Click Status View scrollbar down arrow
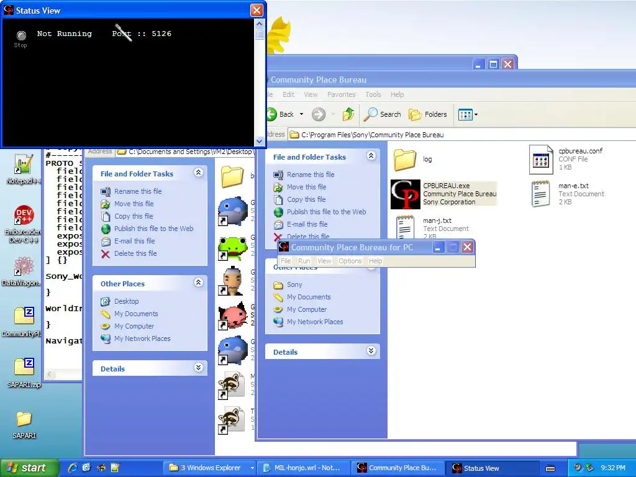 click(260, 141)
